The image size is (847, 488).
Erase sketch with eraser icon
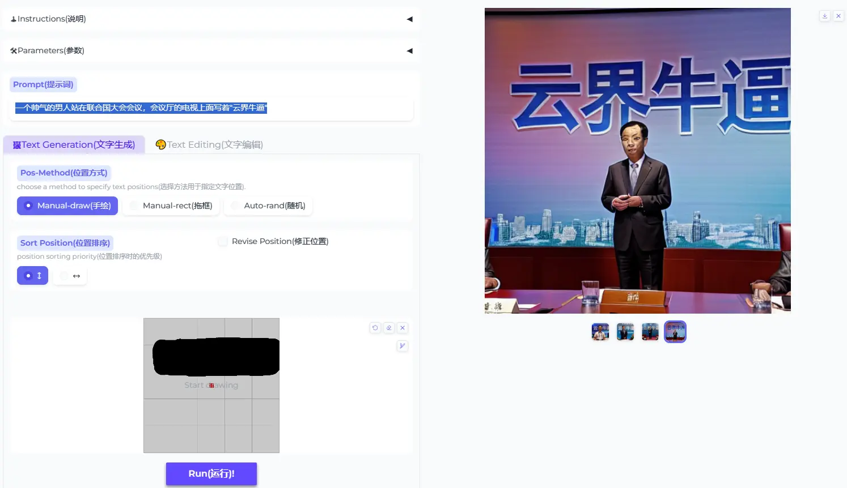coord(389,328)
